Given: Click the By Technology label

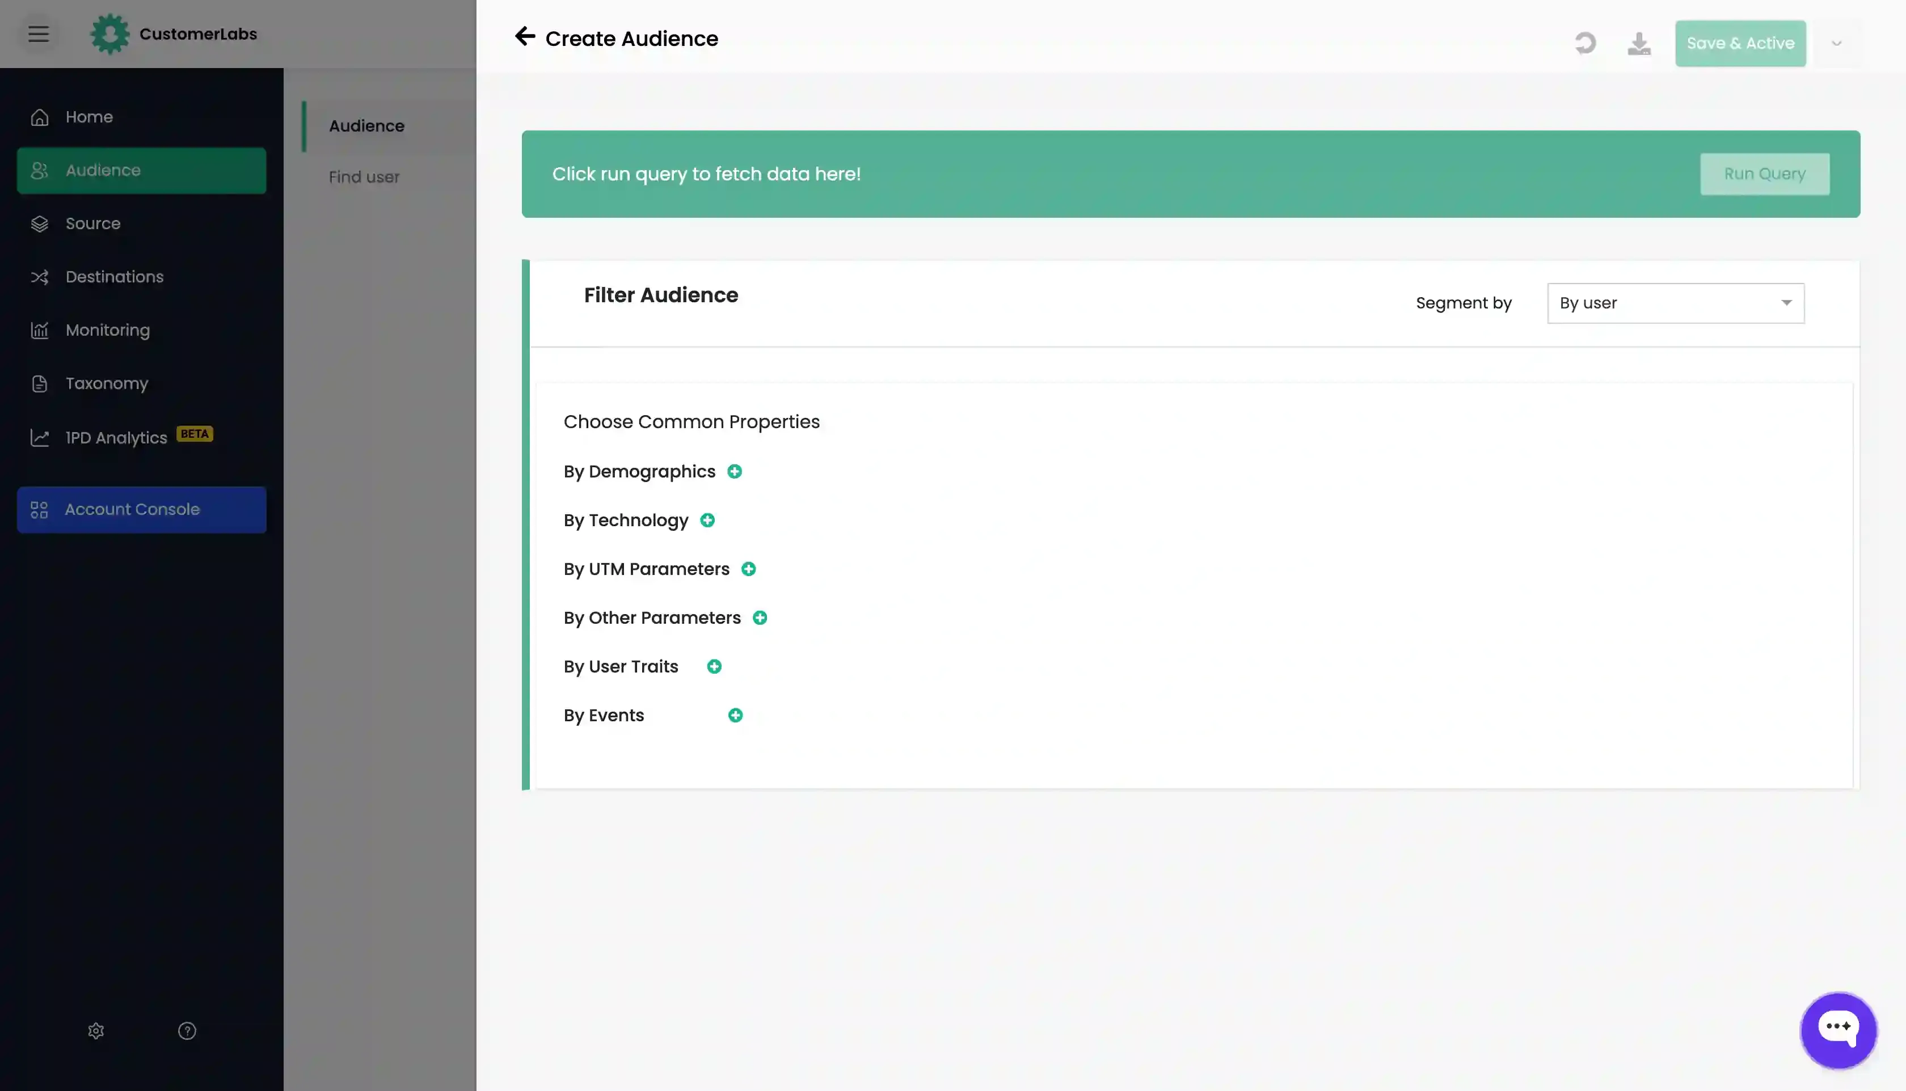Looking at the screenshot, I should point(626,520).
